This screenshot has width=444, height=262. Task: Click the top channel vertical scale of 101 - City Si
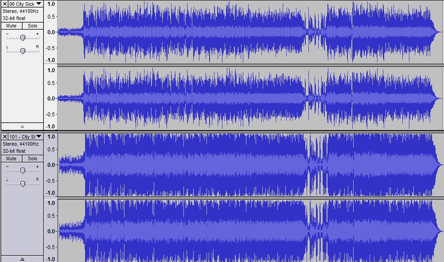click(51, 165)
